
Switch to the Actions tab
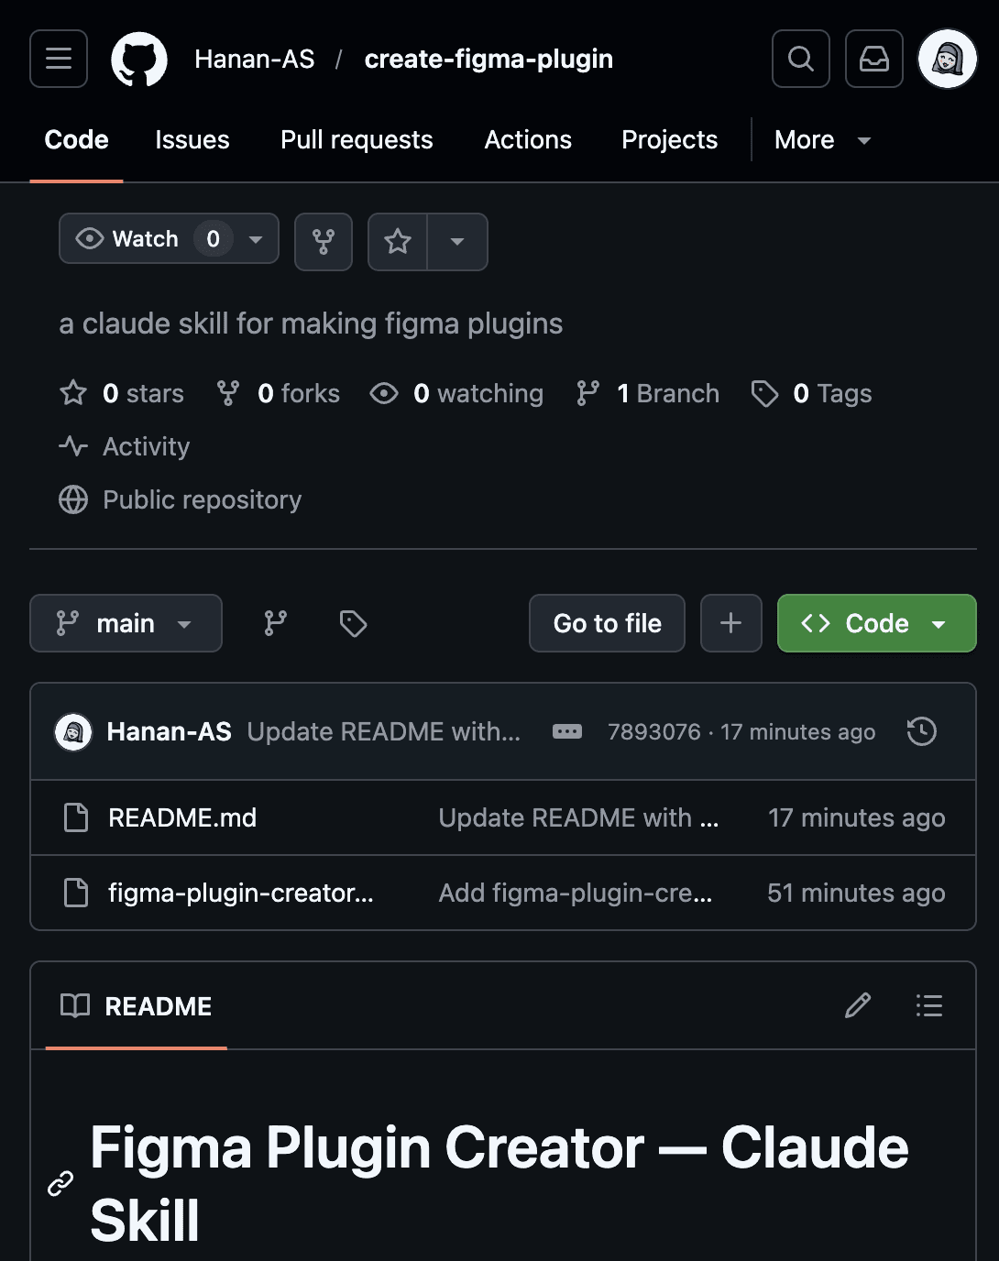(528, 140)
